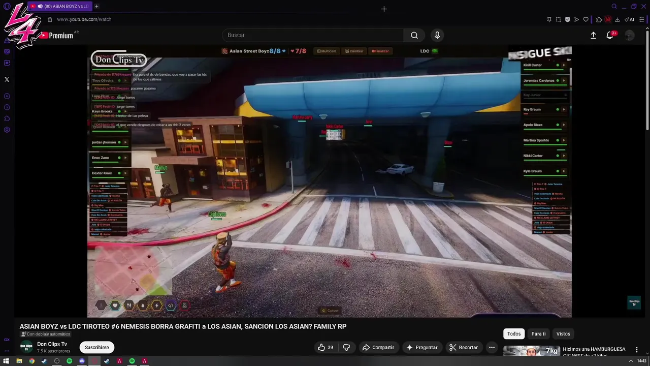
Task: Click the red 14 extension icon
Action: [x=608, y=19]
